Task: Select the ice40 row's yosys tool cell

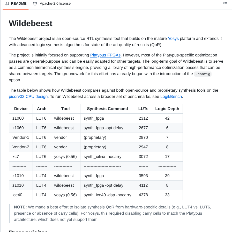Action: click(65, 195)
